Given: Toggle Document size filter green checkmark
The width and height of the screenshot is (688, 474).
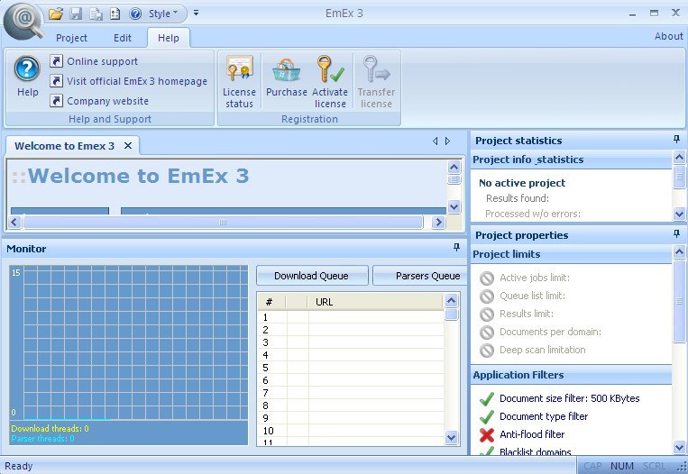Looking at the screenshot, I should point(487,398).
